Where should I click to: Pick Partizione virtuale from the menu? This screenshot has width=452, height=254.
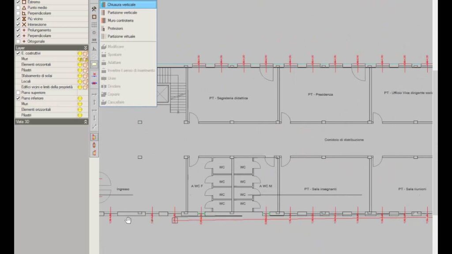(x=121, y=36)
